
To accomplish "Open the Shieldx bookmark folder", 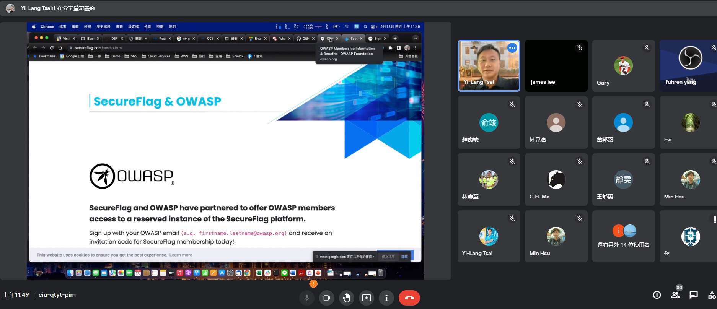I will tap(235, 56).
